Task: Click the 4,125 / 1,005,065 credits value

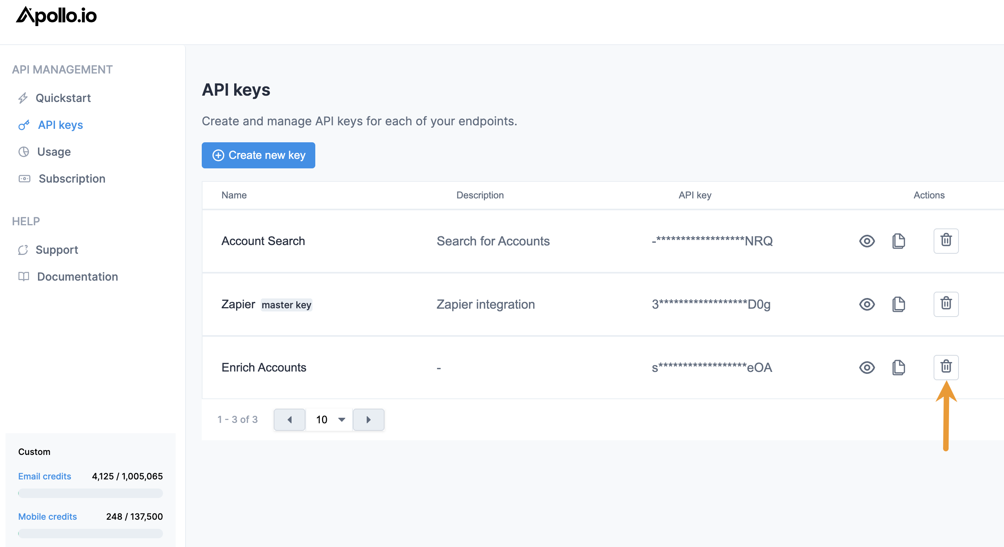Action: click(127, 476)
